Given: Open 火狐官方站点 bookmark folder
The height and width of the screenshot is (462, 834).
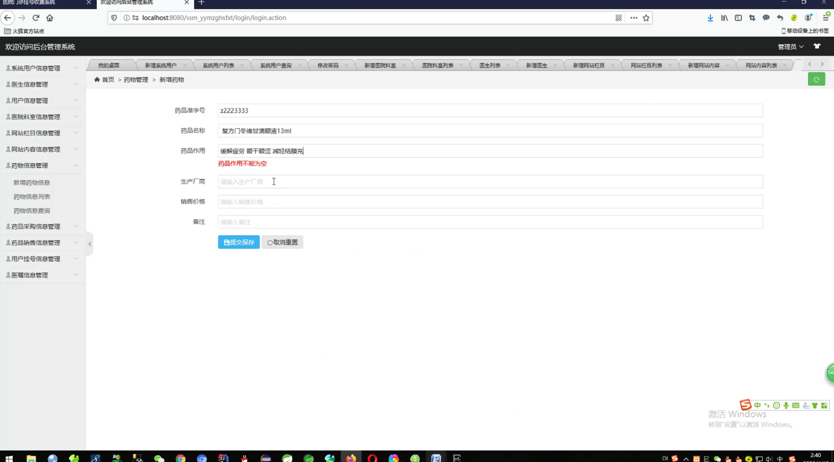Looking at the screenshot, I should coord(24,31).
